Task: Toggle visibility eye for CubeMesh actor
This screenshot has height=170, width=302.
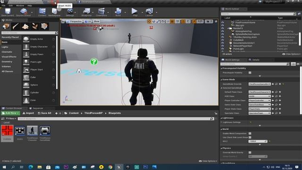Action: coord(222,40)
